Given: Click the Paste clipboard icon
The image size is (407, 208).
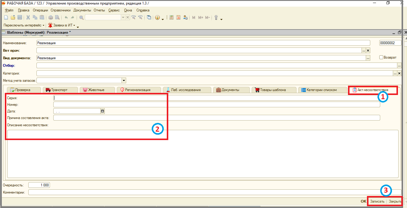Looking at the screenshot, I should click(42, 17).
